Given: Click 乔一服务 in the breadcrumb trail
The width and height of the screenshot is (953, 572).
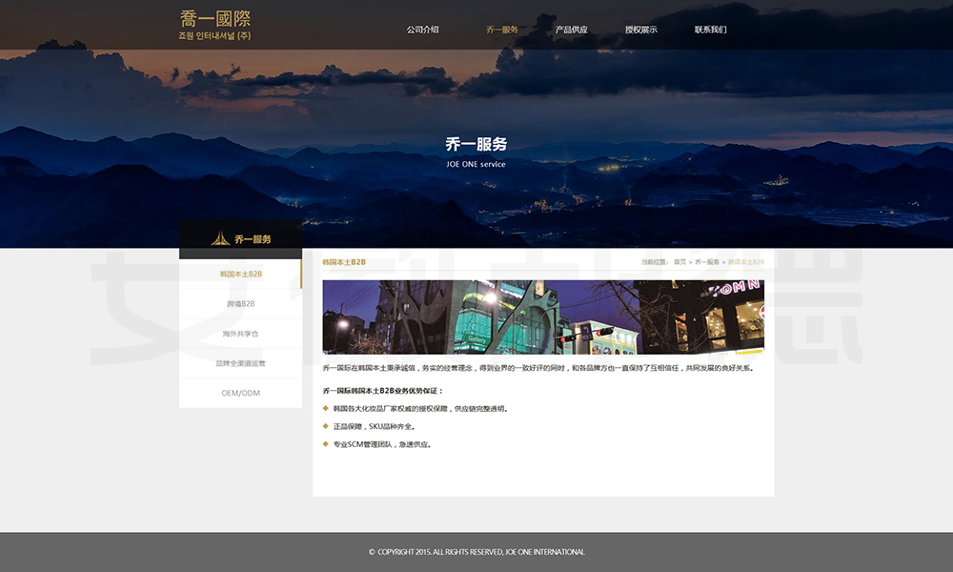Looking at the screenshot, I should tap(706, 261).
